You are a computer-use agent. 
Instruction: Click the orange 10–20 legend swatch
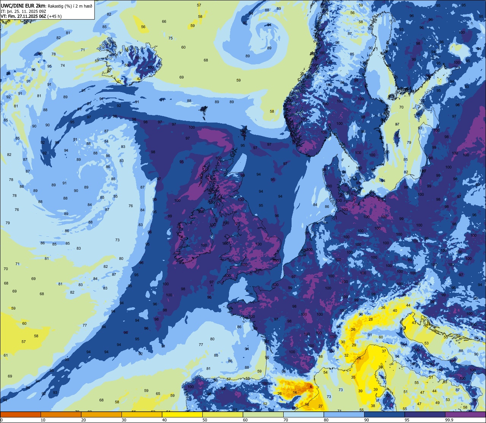[61, 415]
